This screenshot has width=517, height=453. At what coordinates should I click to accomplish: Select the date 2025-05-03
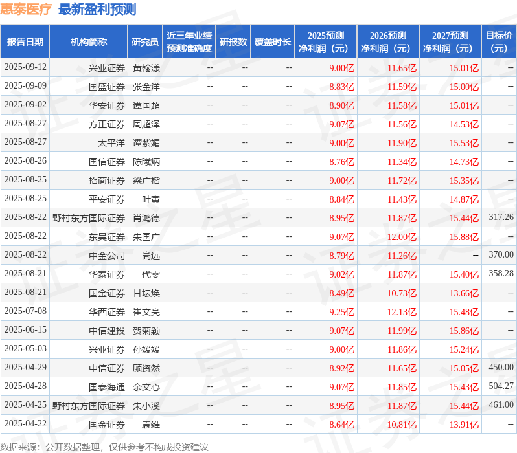(25, 349)
